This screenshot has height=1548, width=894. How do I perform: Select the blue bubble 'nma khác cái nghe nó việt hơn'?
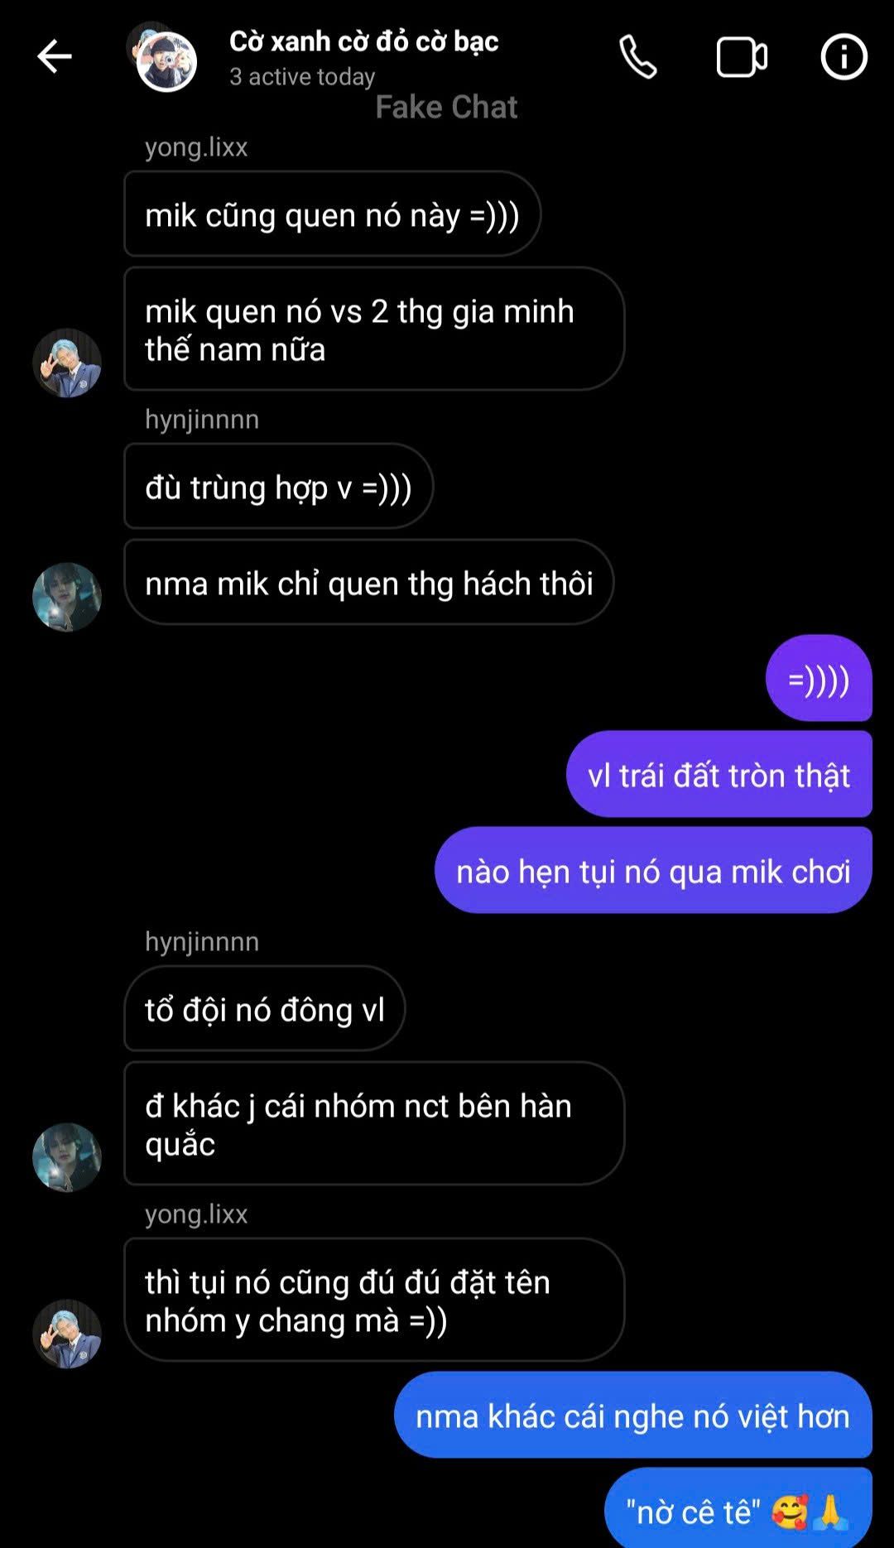pyautogui.click(x=632, y=1416)
